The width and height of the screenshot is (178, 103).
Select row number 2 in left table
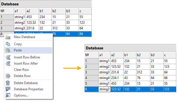[x=7, y=23]
